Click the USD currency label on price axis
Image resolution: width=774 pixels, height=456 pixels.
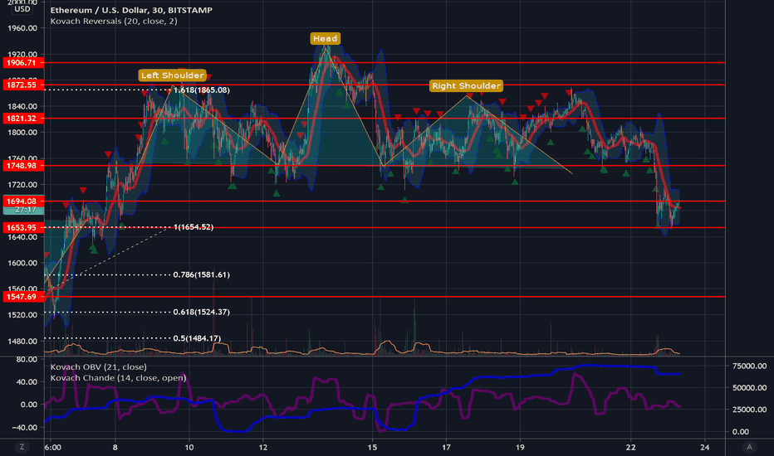[22, 9]
